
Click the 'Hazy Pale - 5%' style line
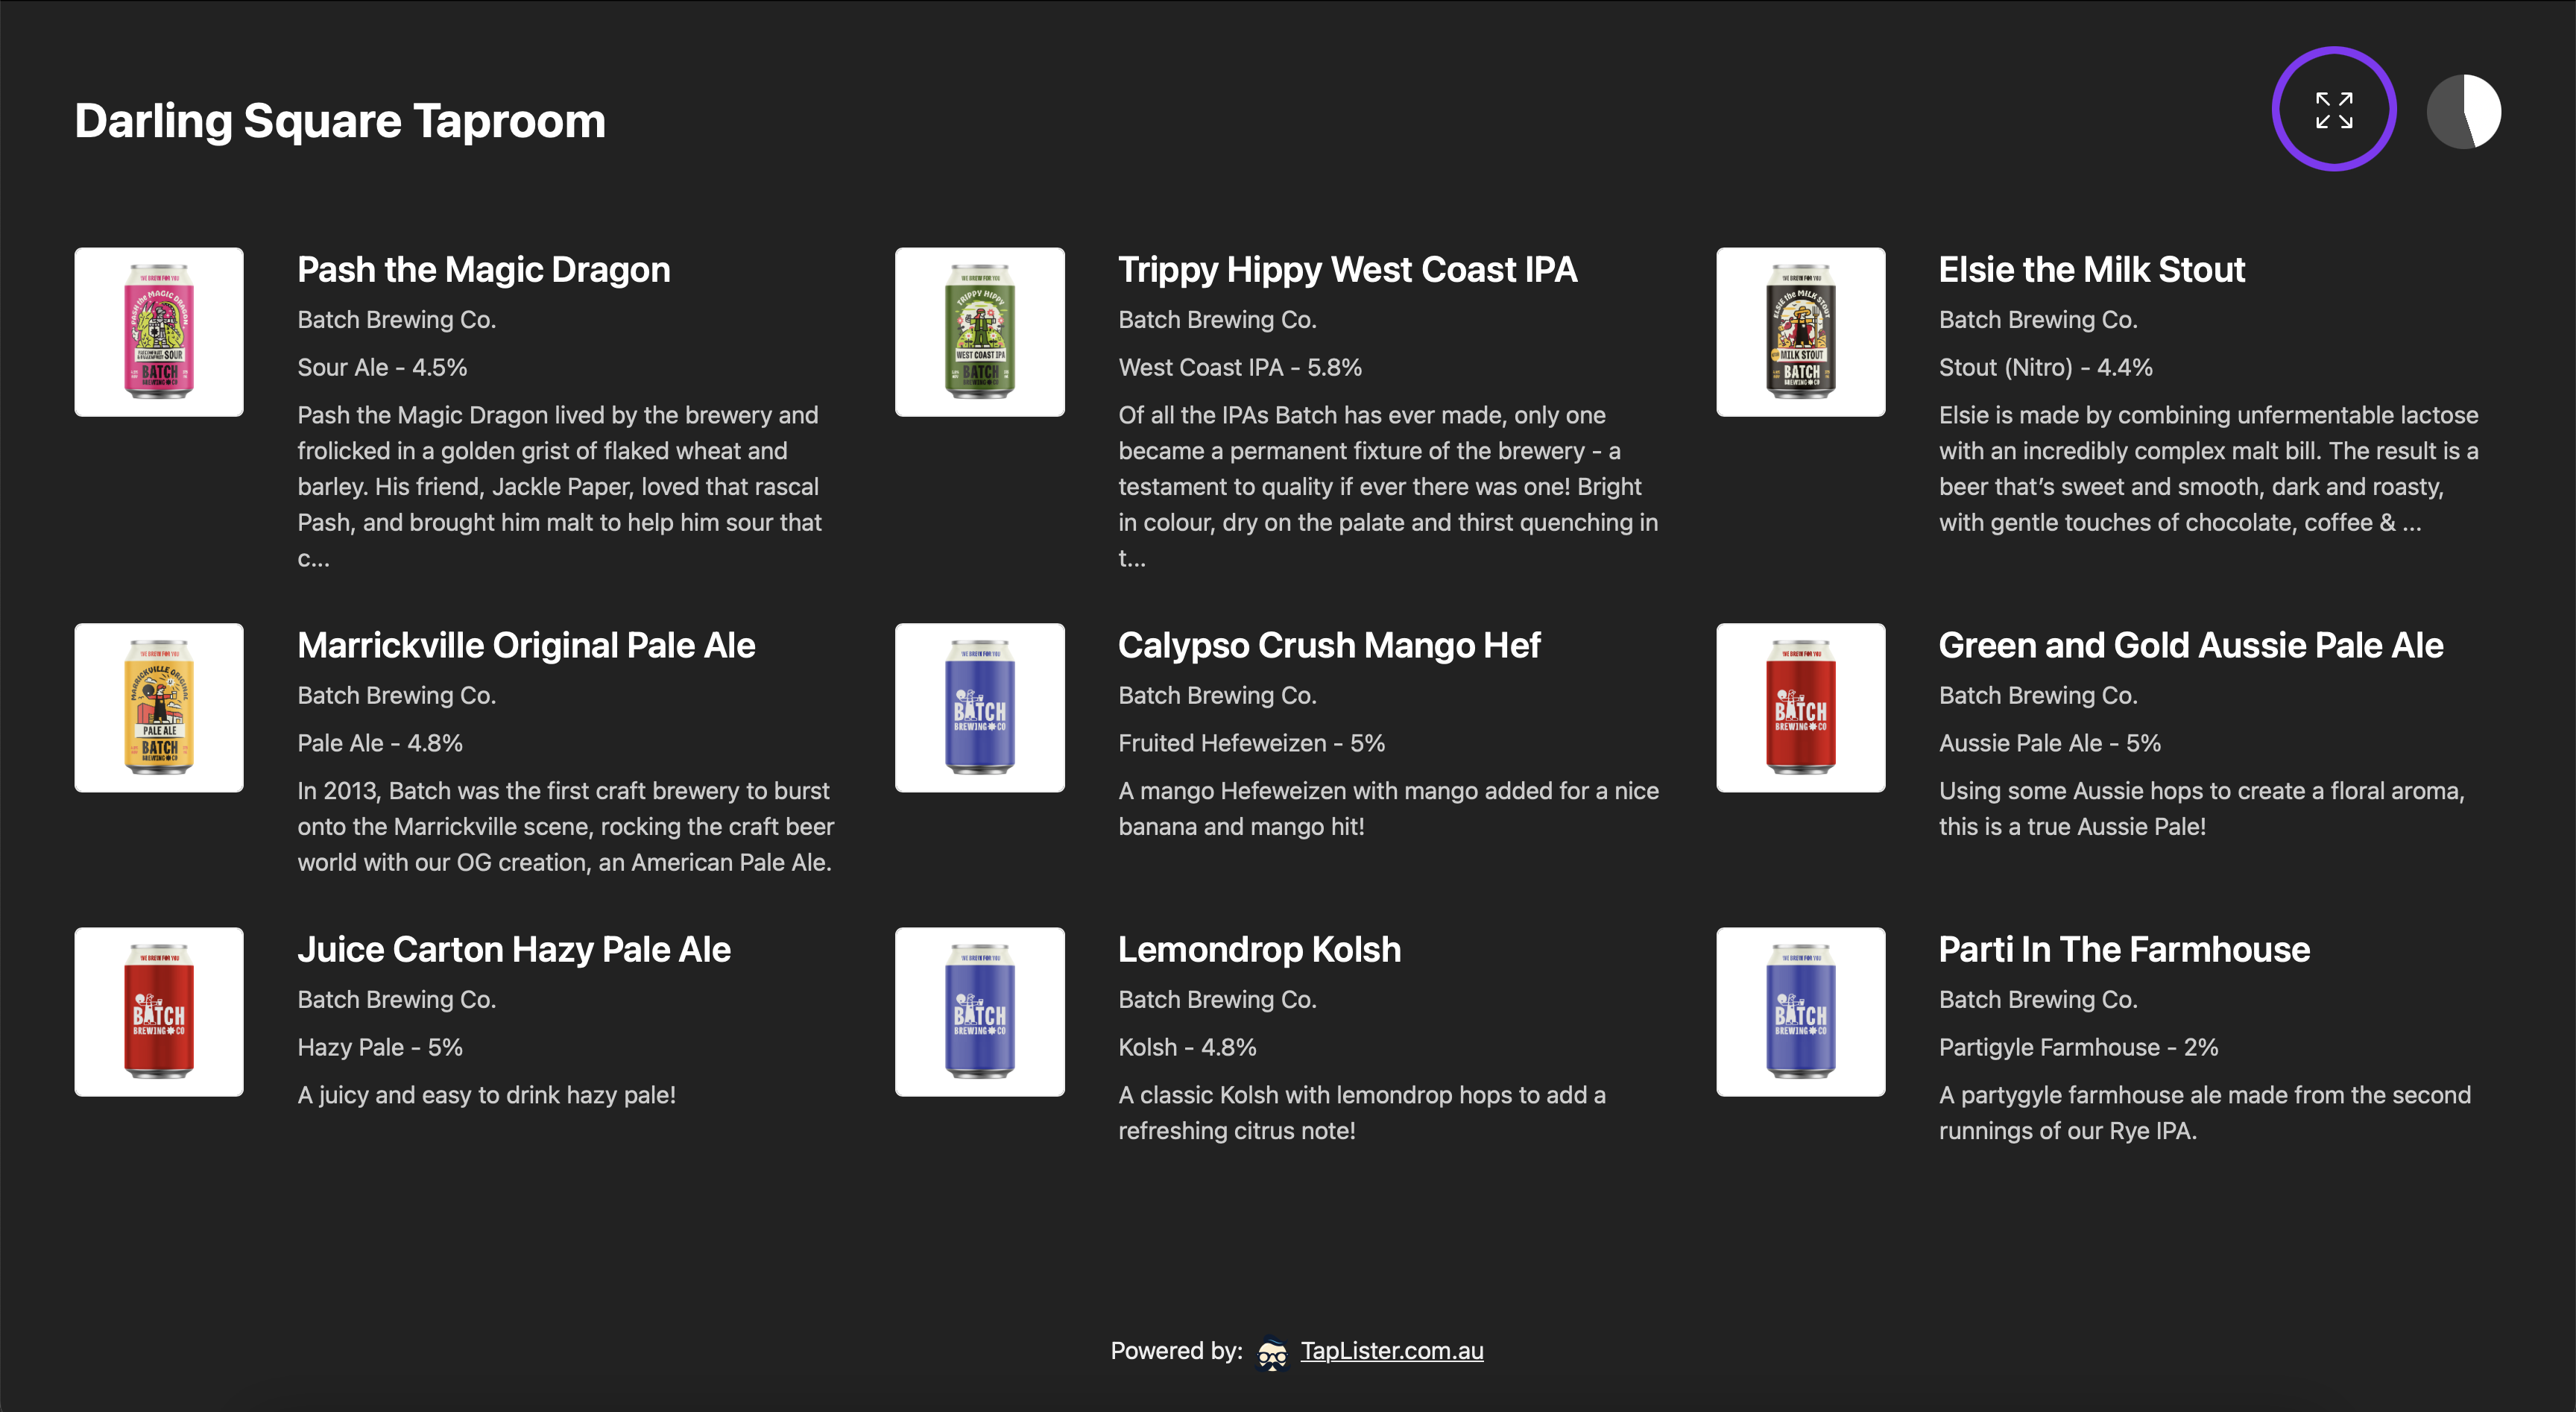coord(380,1047)
